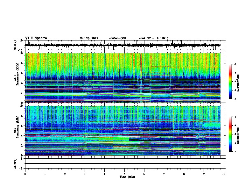Click the "-3" tick on ch.1 colorbar

click(x=235, y=64)
